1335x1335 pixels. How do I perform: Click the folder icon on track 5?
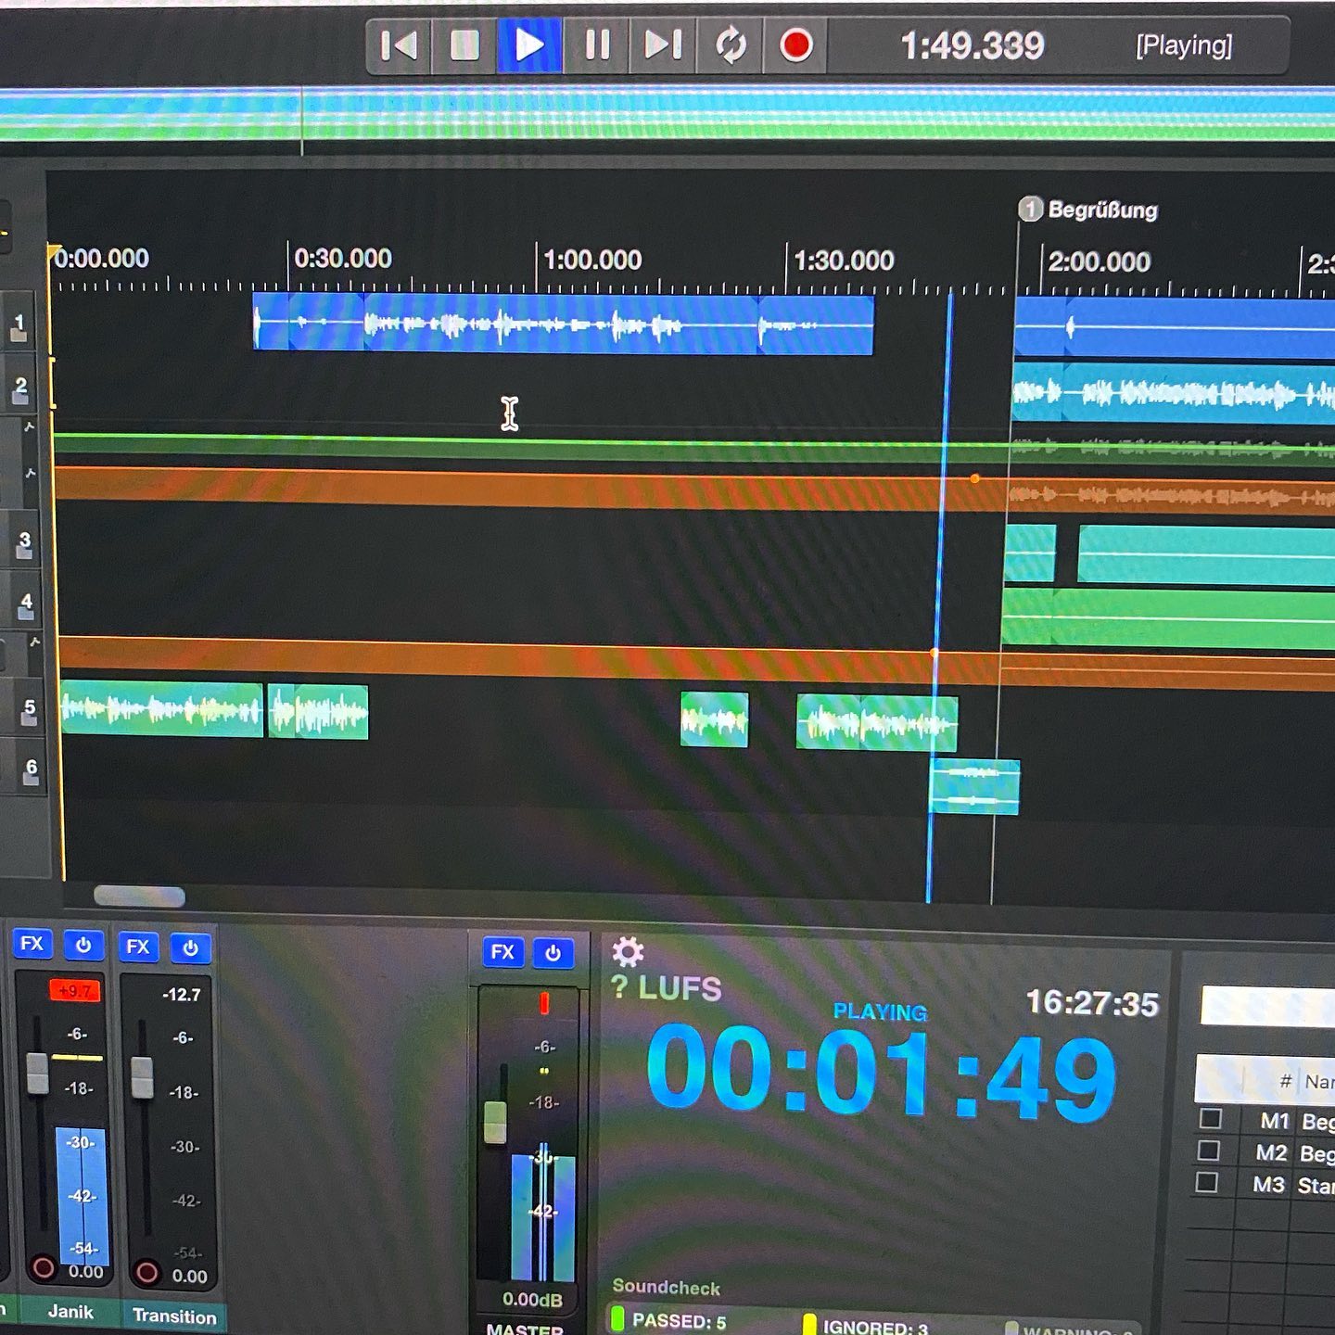[x=28, y=721]
